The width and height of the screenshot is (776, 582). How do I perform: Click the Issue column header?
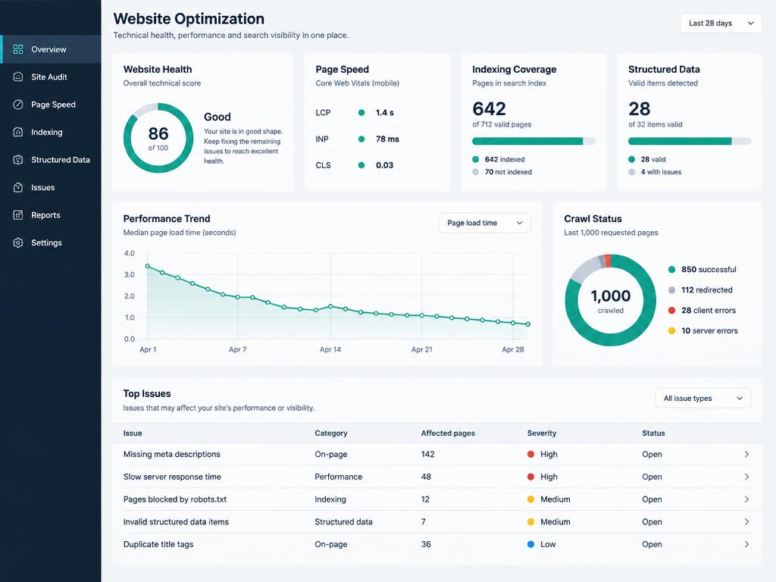(x=133, y=433)
